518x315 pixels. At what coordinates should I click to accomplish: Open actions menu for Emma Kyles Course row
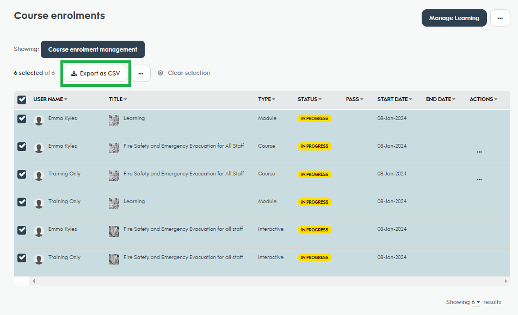(479, 152)
